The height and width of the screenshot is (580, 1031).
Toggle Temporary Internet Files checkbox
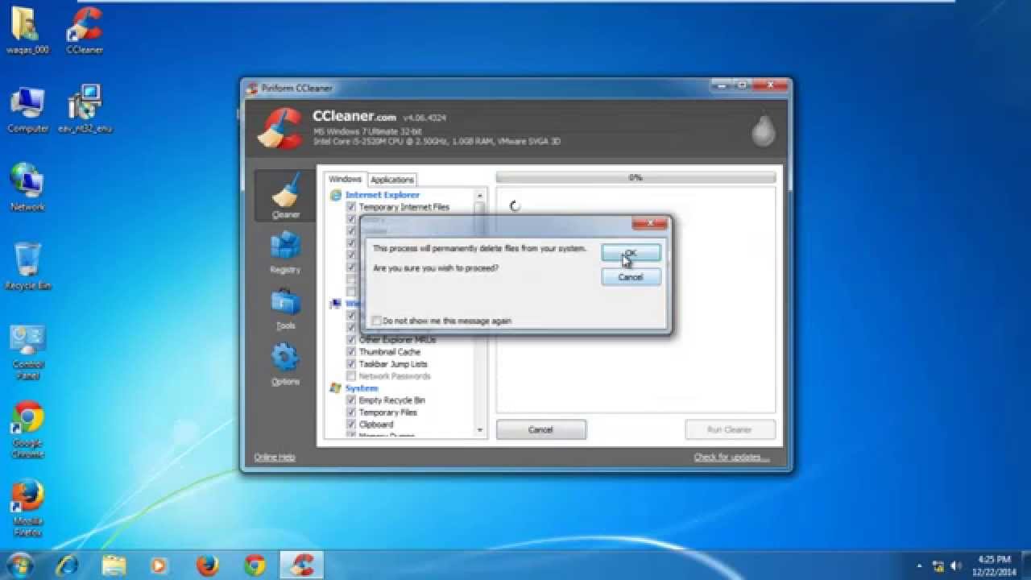tap(351, 207)
